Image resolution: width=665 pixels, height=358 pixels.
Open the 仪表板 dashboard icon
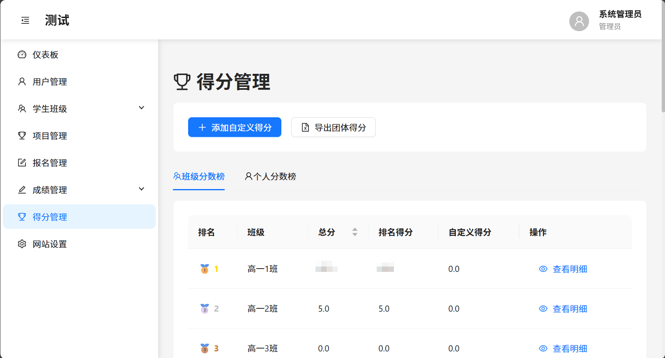22,55
